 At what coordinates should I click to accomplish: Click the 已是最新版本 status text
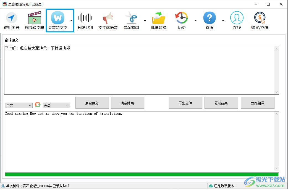coord(225,186)
